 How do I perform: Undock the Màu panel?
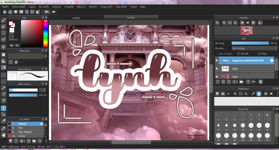point(43,17)
